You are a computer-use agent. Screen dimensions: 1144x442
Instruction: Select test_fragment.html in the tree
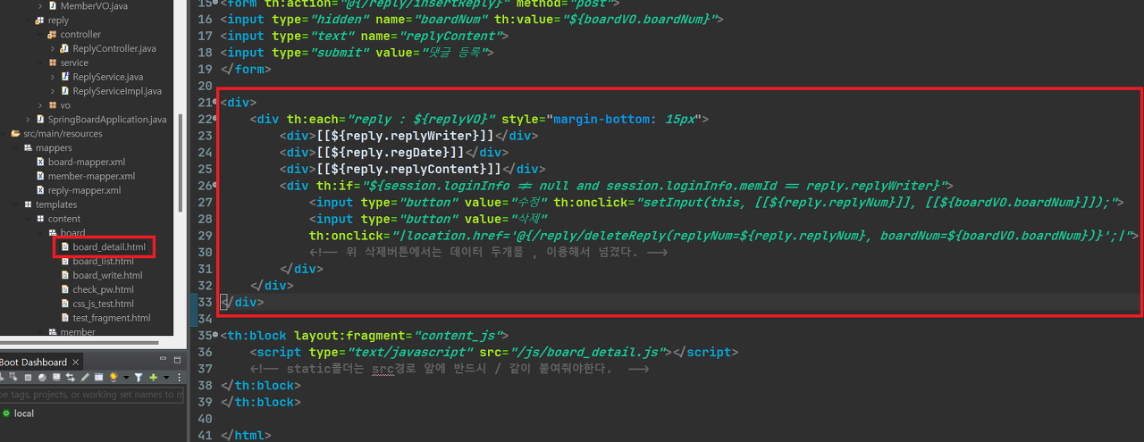click(x=112, y=318)
